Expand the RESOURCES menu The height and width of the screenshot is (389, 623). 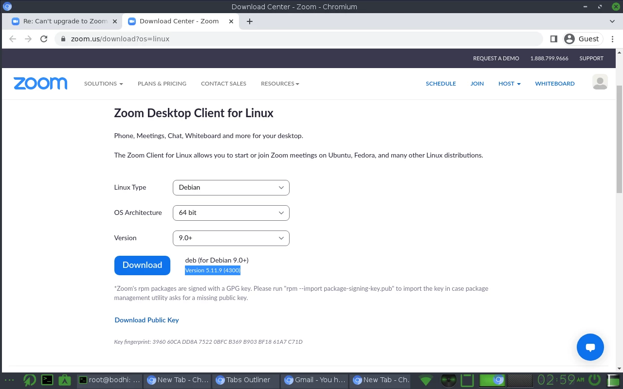pyautogui.click(x=280, y=84)
